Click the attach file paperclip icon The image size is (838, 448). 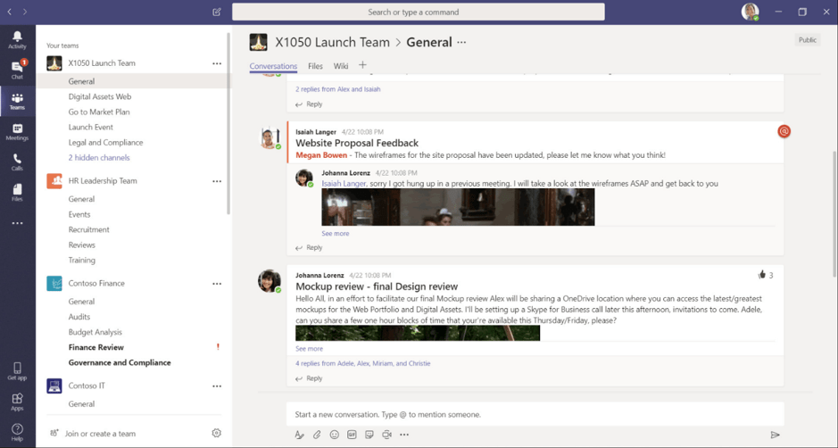click(317, 435)
